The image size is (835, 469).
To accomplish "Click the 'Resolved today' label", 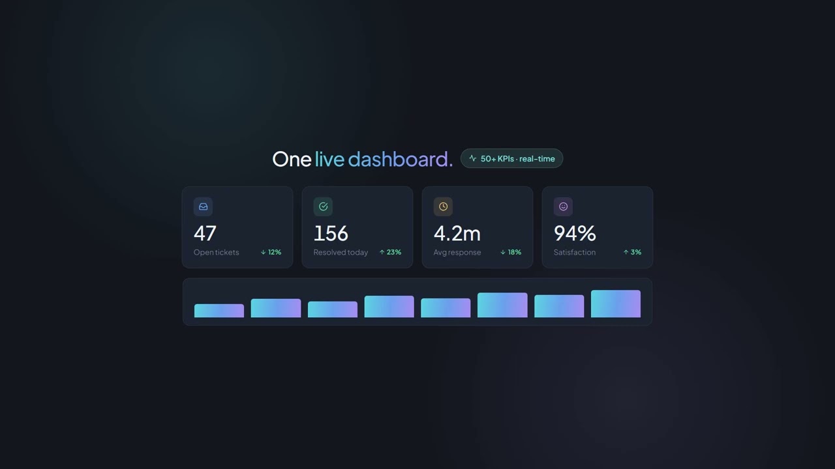I will pos(341,252).
